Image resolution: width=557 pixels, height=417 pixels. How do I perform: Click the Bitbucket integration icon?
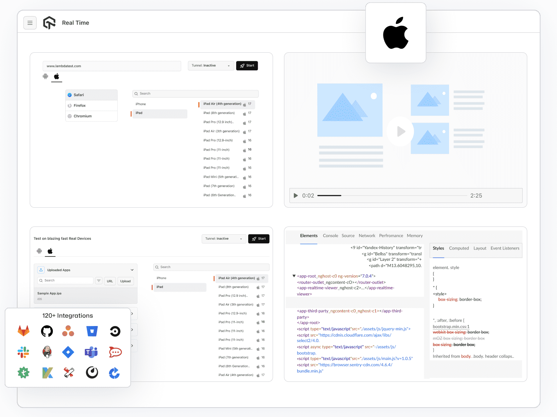click(x=92, y=331)
